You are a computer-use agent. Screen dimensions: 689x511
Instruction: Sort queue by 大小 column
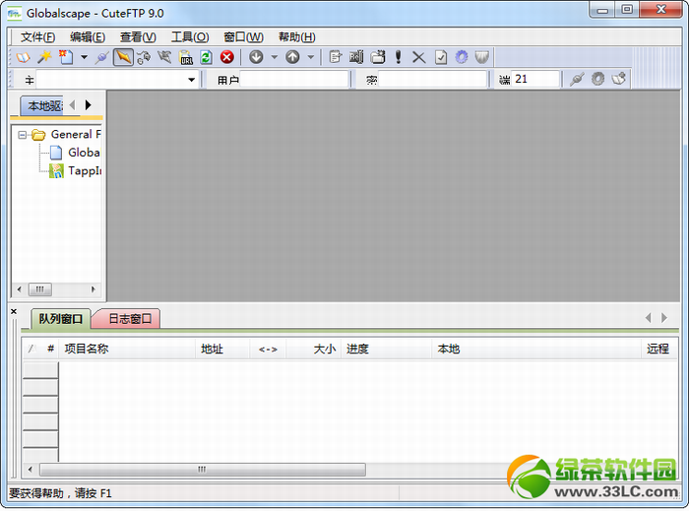click(x=313, y=349)
